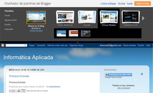Go to Siguiente blog»
This screenshot has width=153, height=93.
pos(76,45)
